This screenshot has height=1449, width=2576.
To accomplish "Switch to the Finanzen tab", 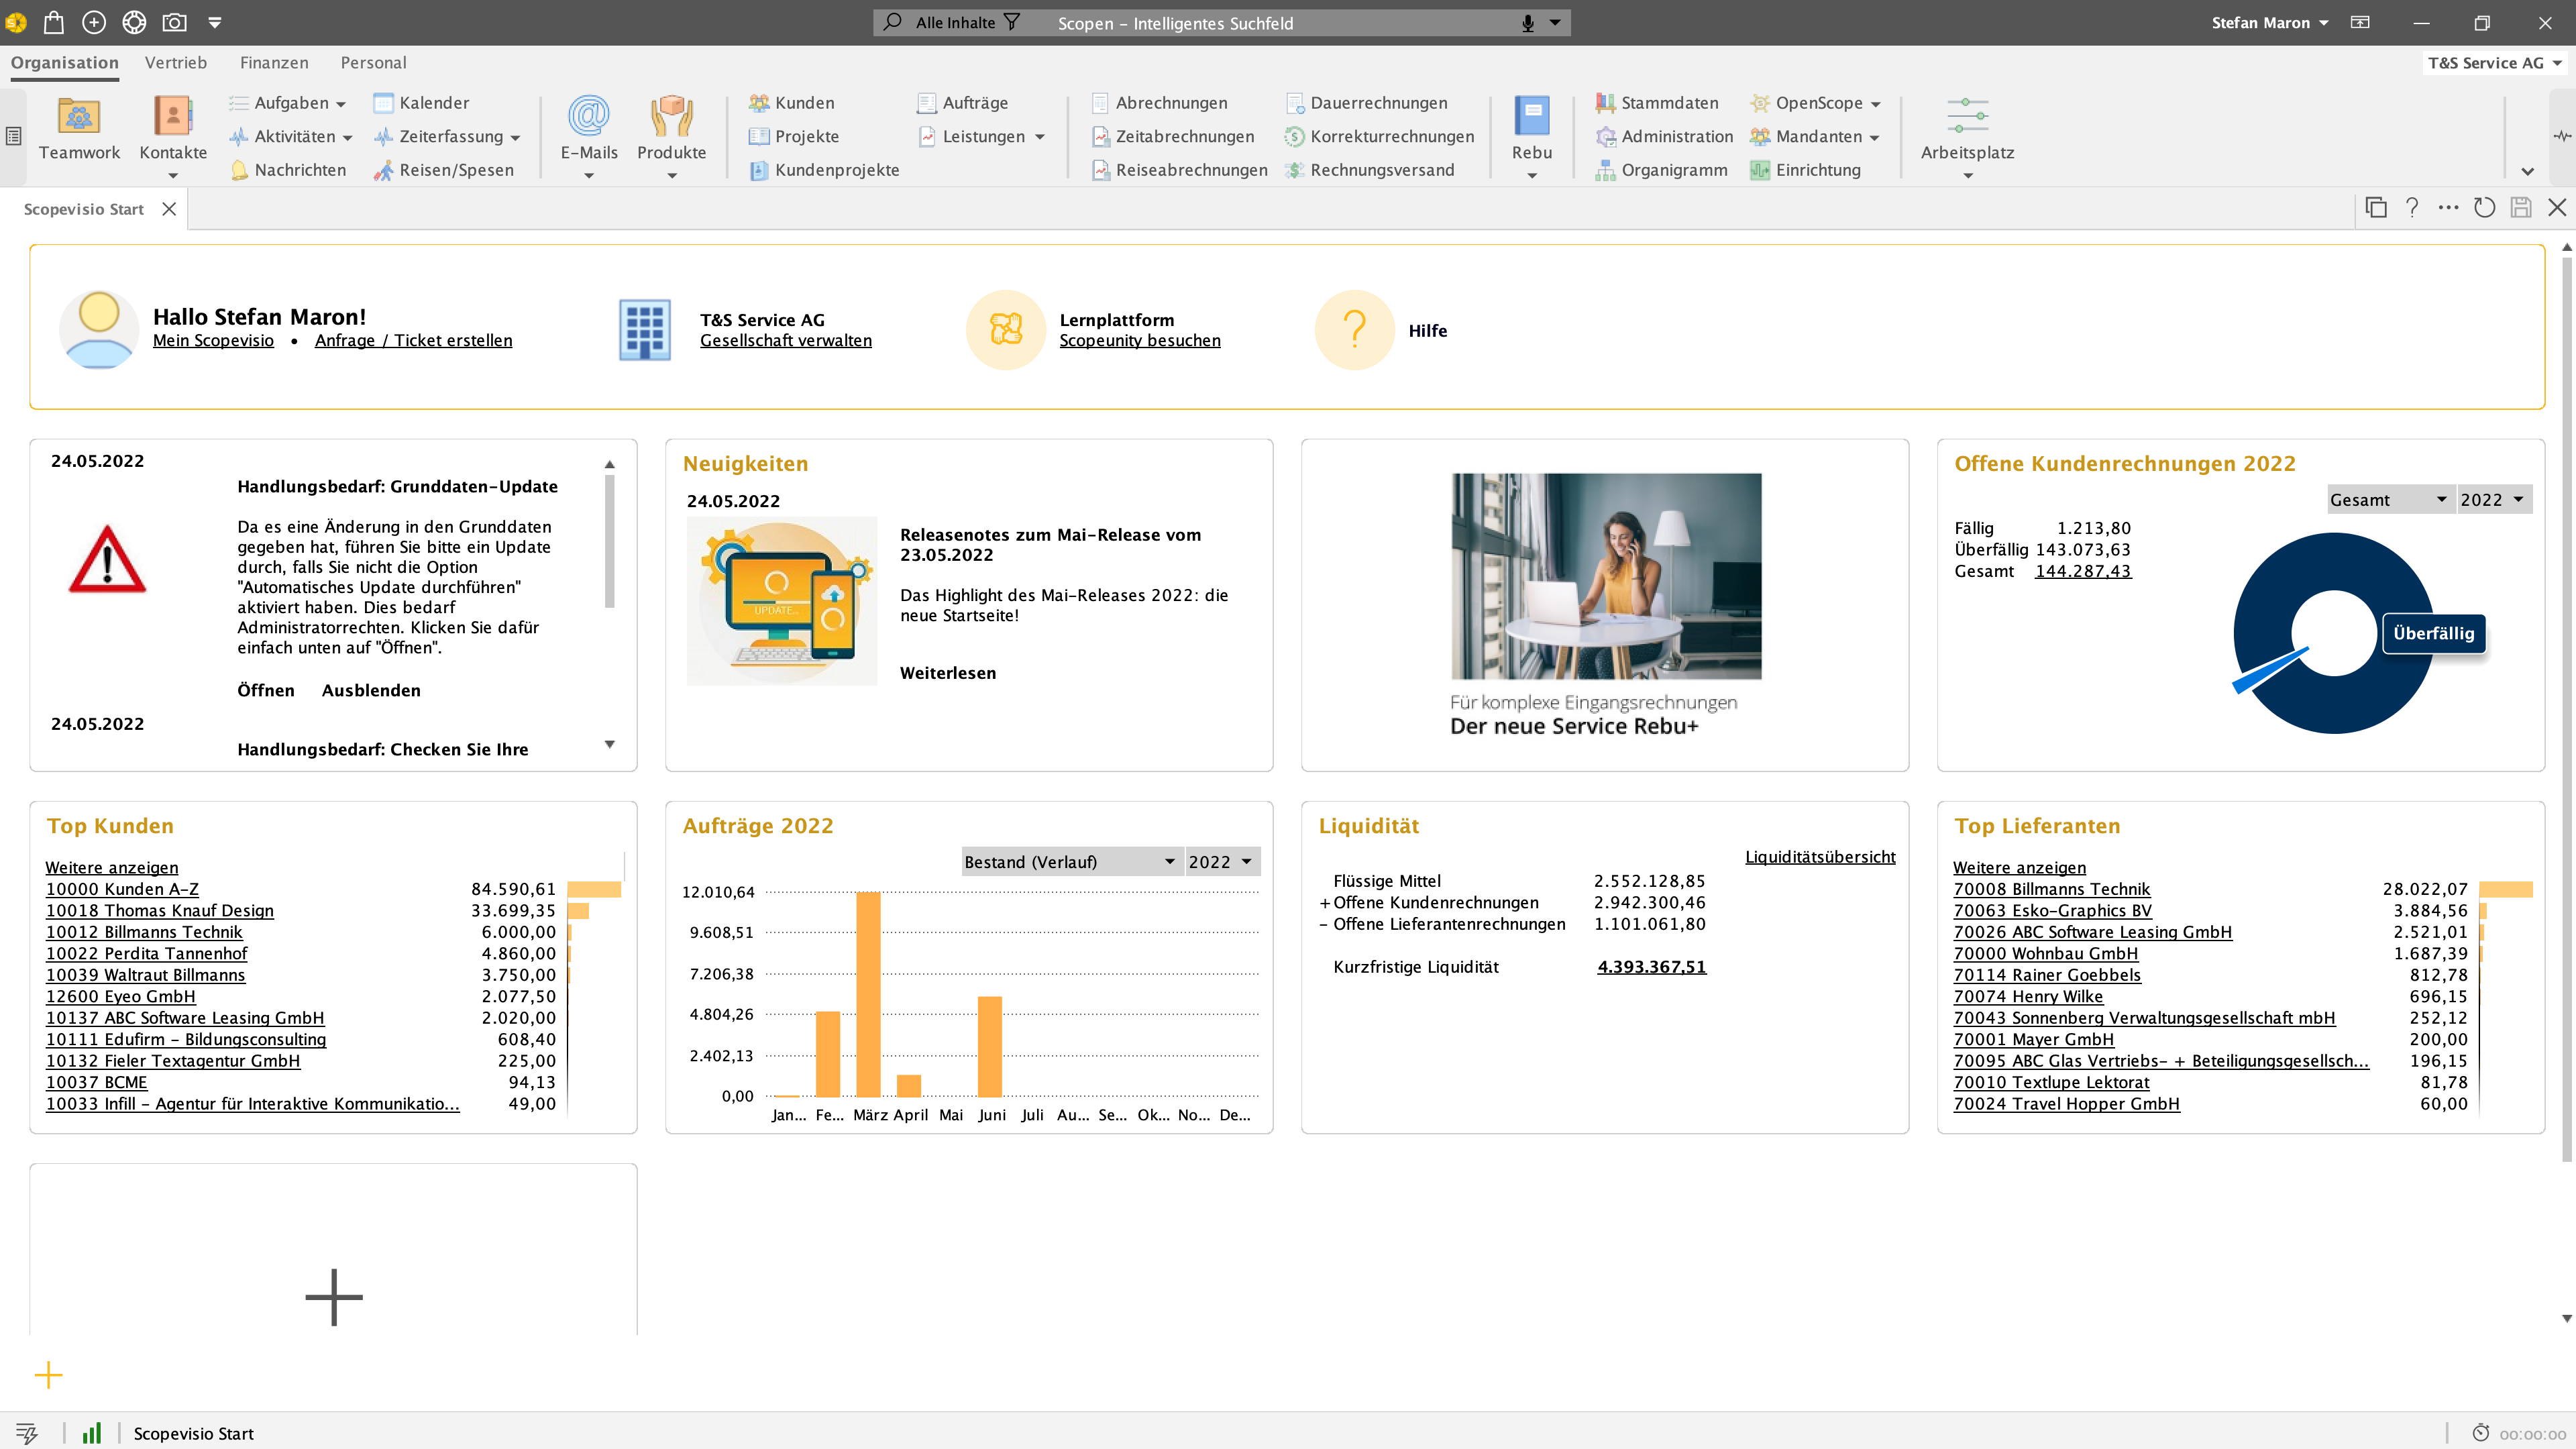I will click(x=274, y=62).
